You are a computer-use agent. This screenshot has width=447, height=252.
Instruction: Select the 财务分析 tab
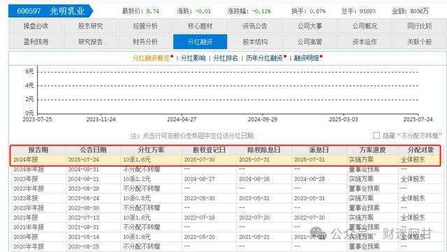[x=145, y=42]
